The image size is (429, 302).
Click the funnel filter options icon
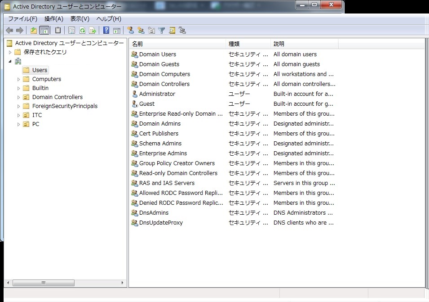(x=162, y=31)
